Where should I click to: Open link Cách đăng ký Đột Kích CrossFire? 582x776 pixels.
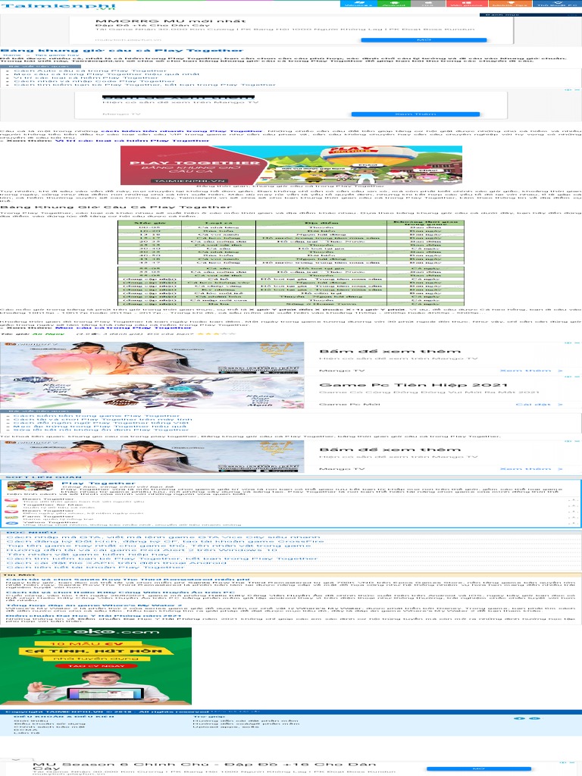tap(165, 541)
